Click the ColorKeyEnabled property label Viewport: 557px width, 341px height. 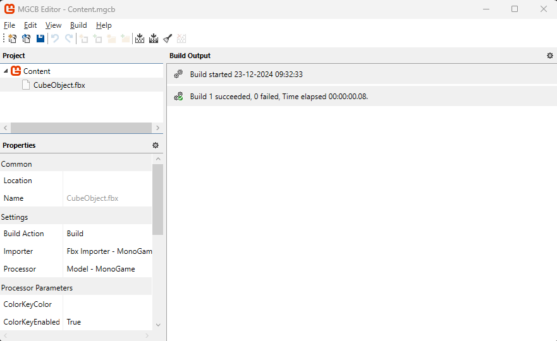click(x=32, y=322)
